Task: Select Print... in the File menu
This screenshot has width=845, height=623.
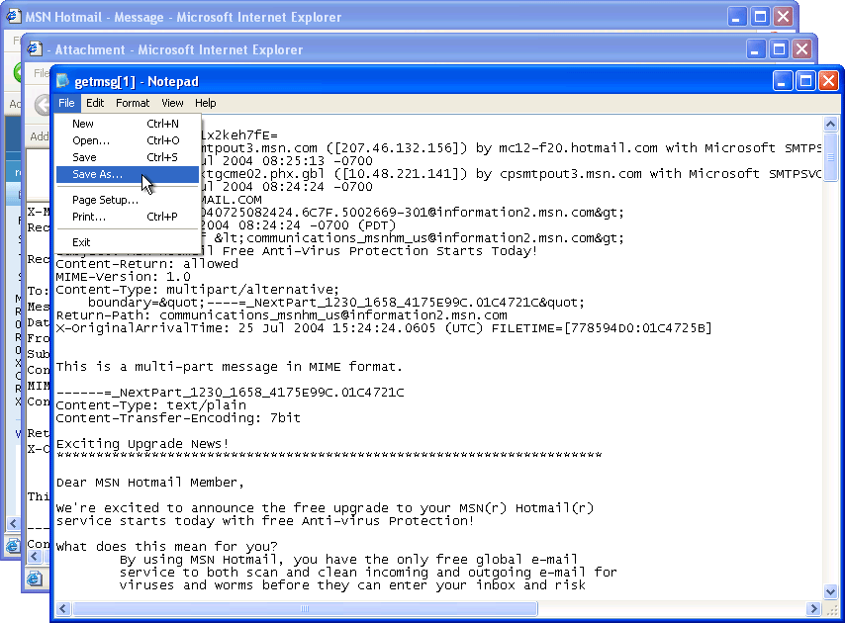Action: (88, 217)
